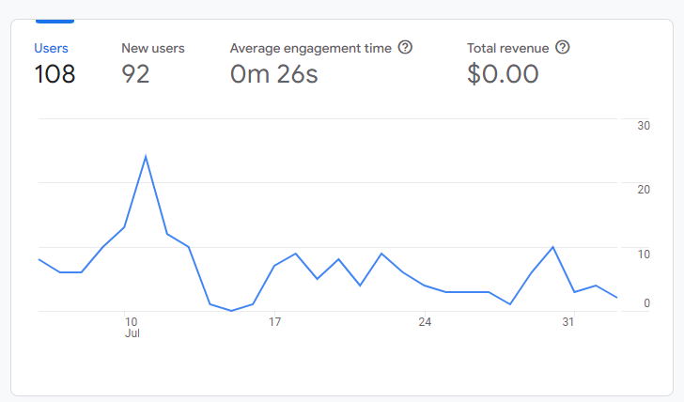
Task: Switch to Average engagement time metric tab
Action: [311, 48]
